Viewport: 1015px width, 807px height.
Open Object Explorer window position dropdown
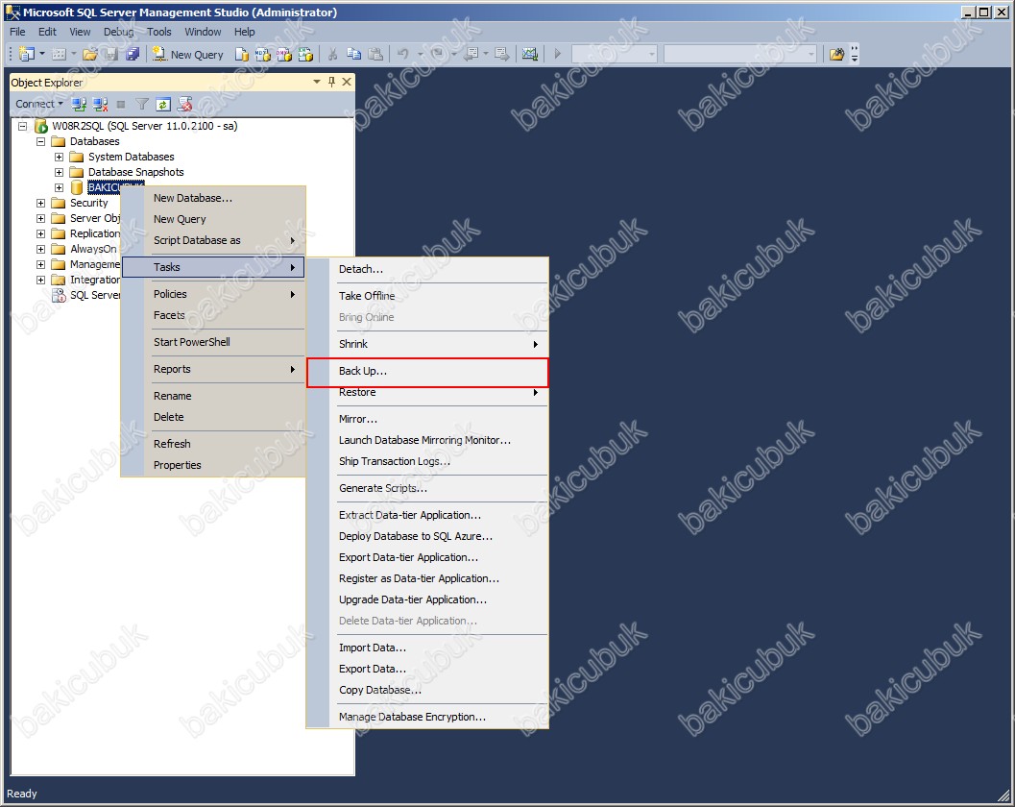(317, 82)
